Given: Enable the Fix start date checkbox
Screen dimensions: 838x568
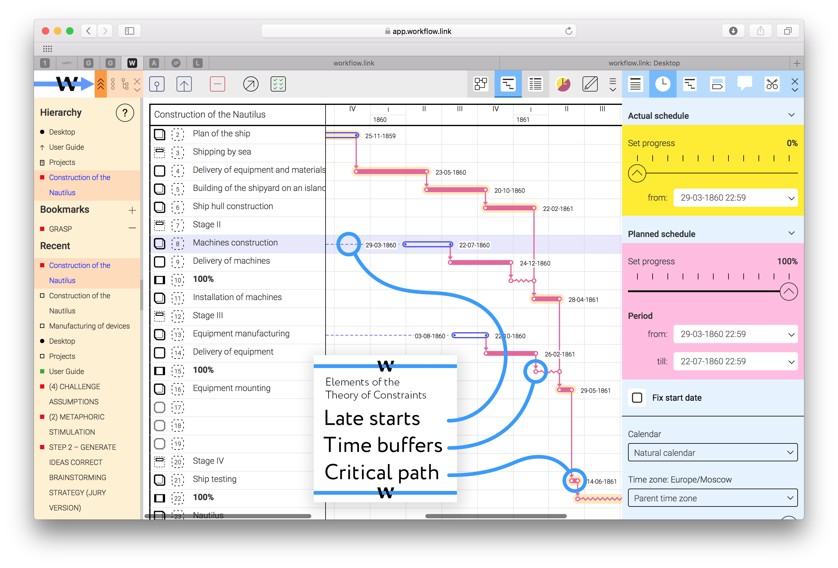Looking at the screenshot, I should click(x=637, y=398).
